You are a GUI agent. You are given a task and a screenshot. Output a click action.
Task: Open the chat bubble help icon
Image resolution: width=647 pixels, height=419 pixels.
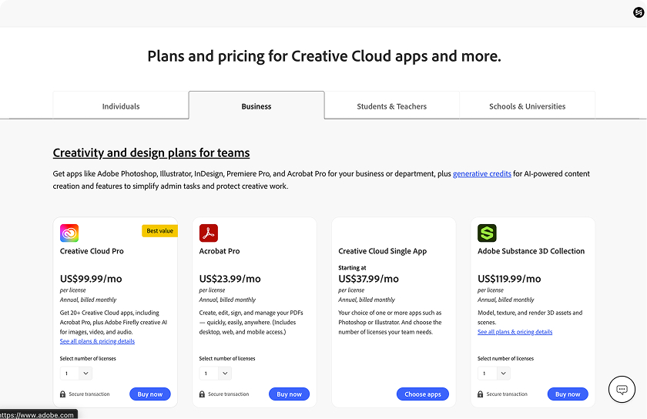click(x=622, y=389)
